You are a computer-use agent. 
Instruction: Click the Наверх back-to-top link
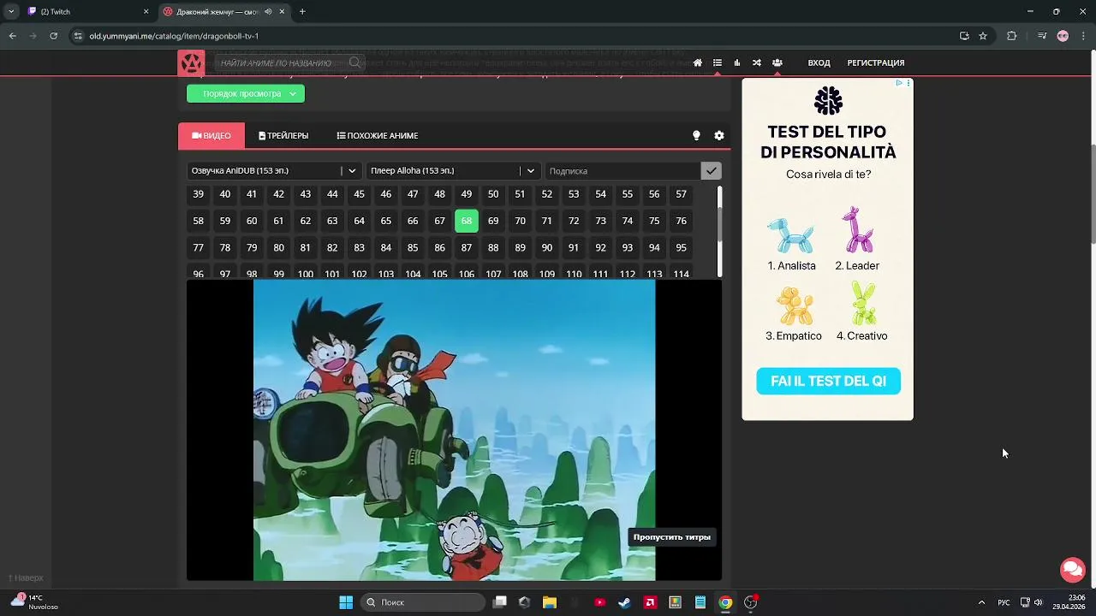(x=26, y=577)
